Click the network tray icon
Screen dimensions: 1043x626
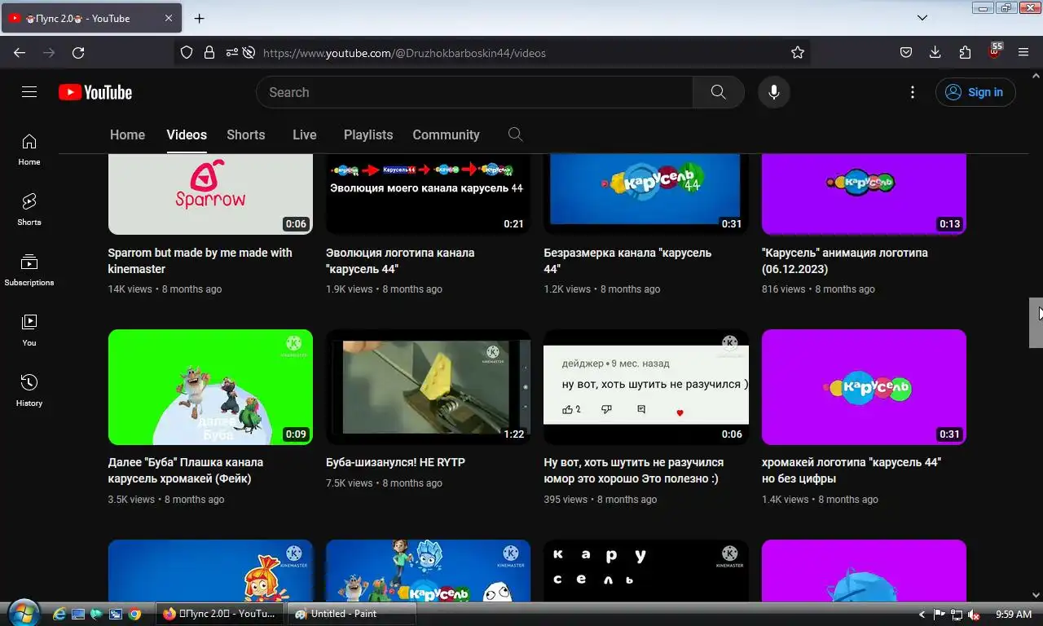[x=956, y=615]
